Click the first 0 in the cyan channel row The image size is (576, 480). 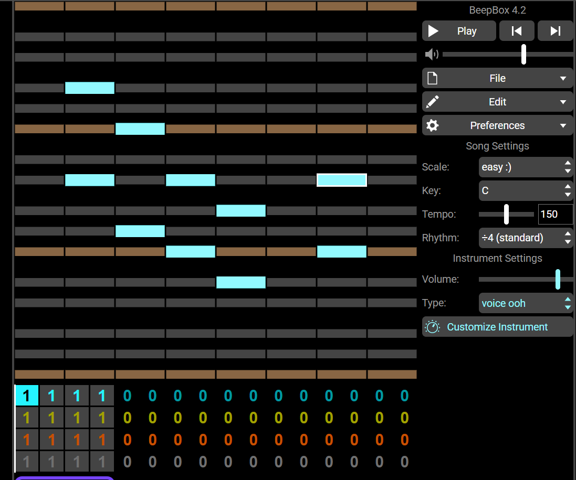click(x=127, y=396)
